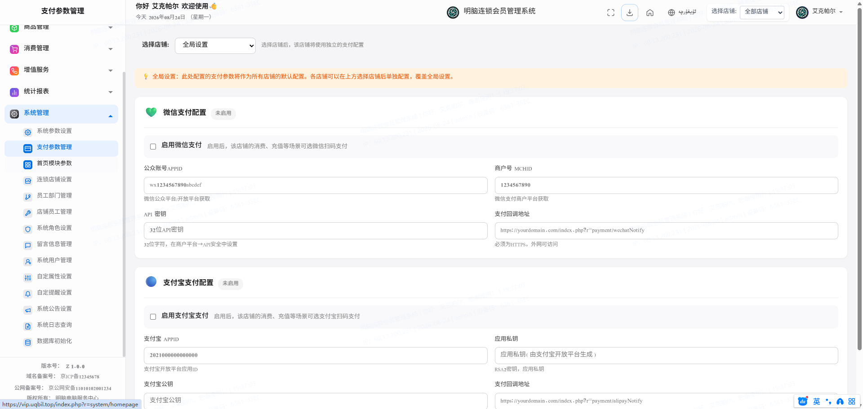This screenshot has width=863, height=409.
Task: Click the 京公网安备 filing link
Action: click(80, 388)
